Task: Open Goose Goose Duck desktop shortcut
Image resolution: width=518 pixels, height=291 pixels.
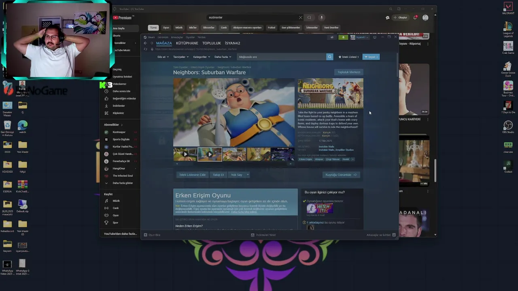Action: pos(508,68)
